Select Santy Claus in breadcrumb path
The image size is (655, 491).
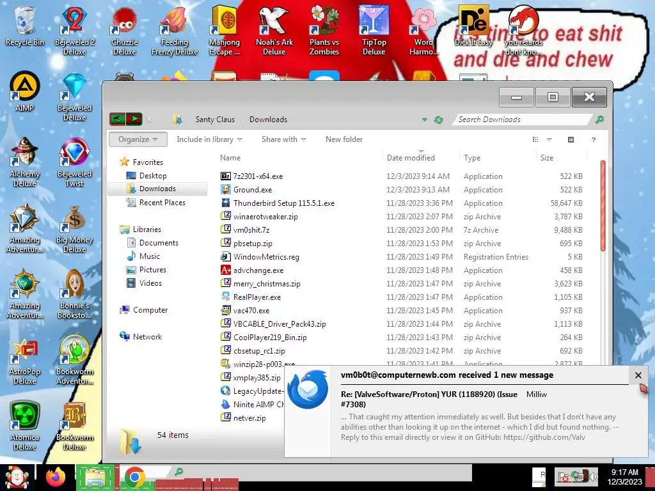click(215, 120)
